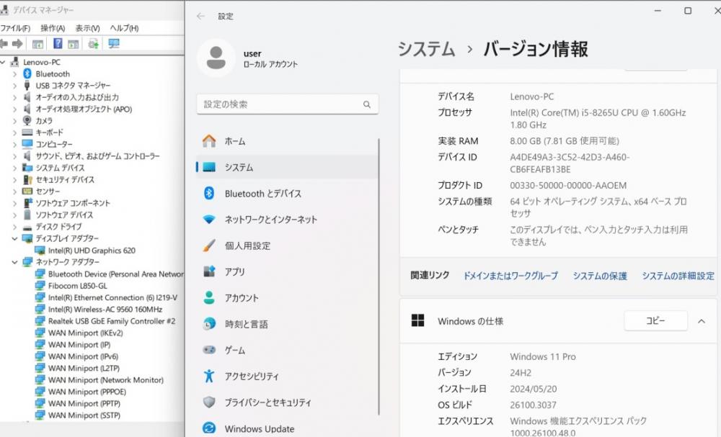The width and height of the screenshot is (721, 437).
Task: Select WAN Miniport (PPPOE) entry
Action: point(87,392)
